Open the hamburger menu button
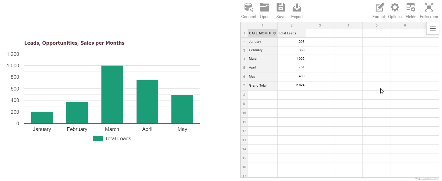The height and width of the screenshot is (181, 442). pos(433,28)
